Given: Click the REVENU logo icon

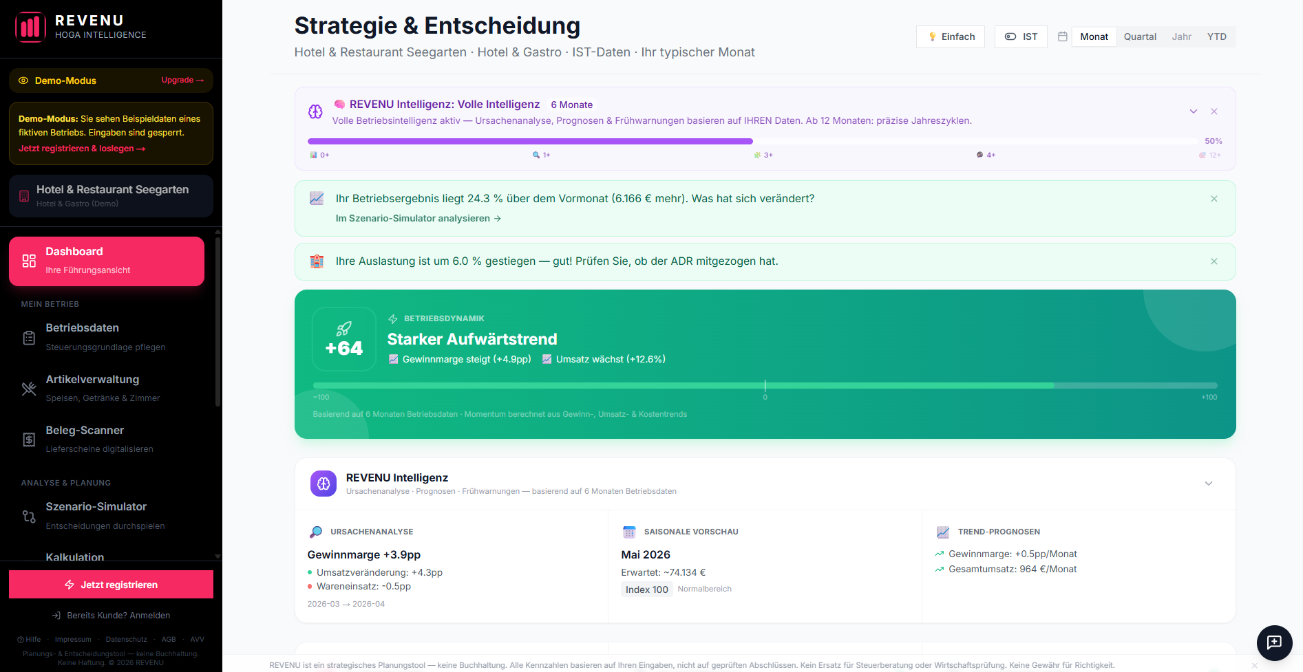Looking at the screenshot, I should [x=30, y=28].
